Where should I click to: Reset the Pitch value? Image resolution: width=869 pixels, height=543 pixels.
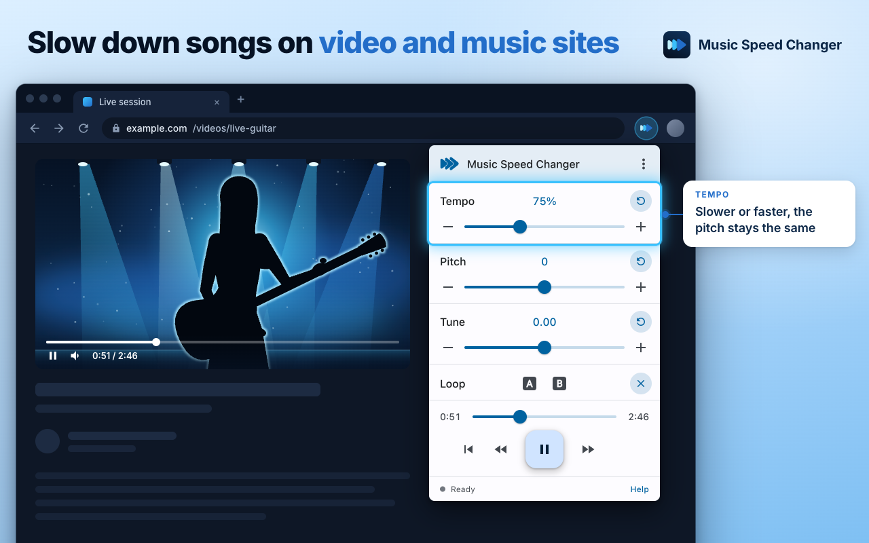coord(641,261)
